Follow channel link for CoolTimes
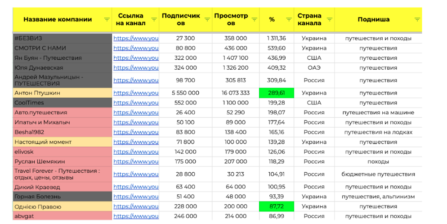 coord(136,103)
